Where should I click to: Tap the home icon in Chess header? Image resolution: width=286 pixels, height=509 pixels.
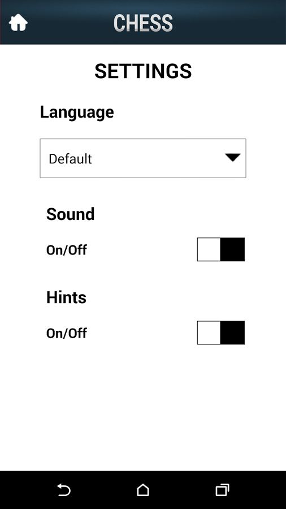coord(18,23)
